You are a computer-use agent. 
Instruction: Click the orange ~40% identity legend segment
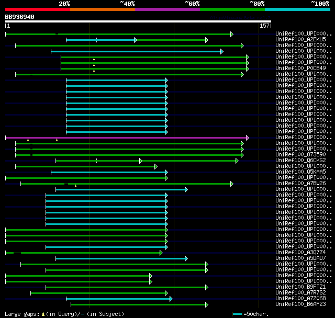coord(103,9)
